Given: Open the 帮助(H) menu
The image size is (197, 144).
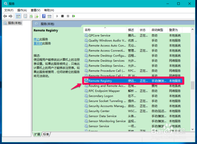Looking at the screenshot, I should coord(49,10).
